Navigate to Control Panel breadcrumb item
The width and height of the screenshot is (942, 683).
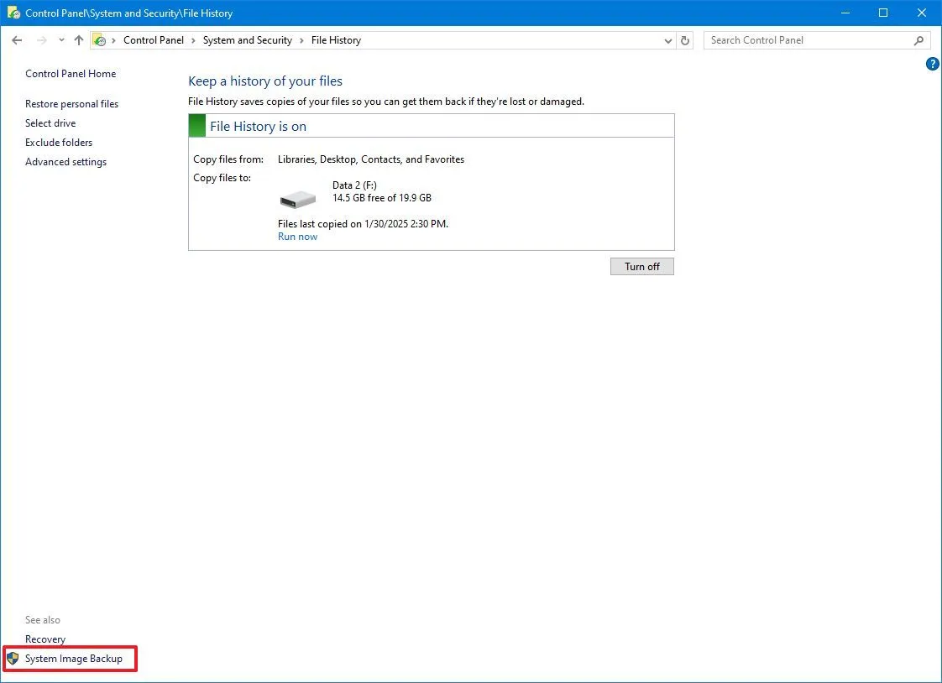[154, 39]
